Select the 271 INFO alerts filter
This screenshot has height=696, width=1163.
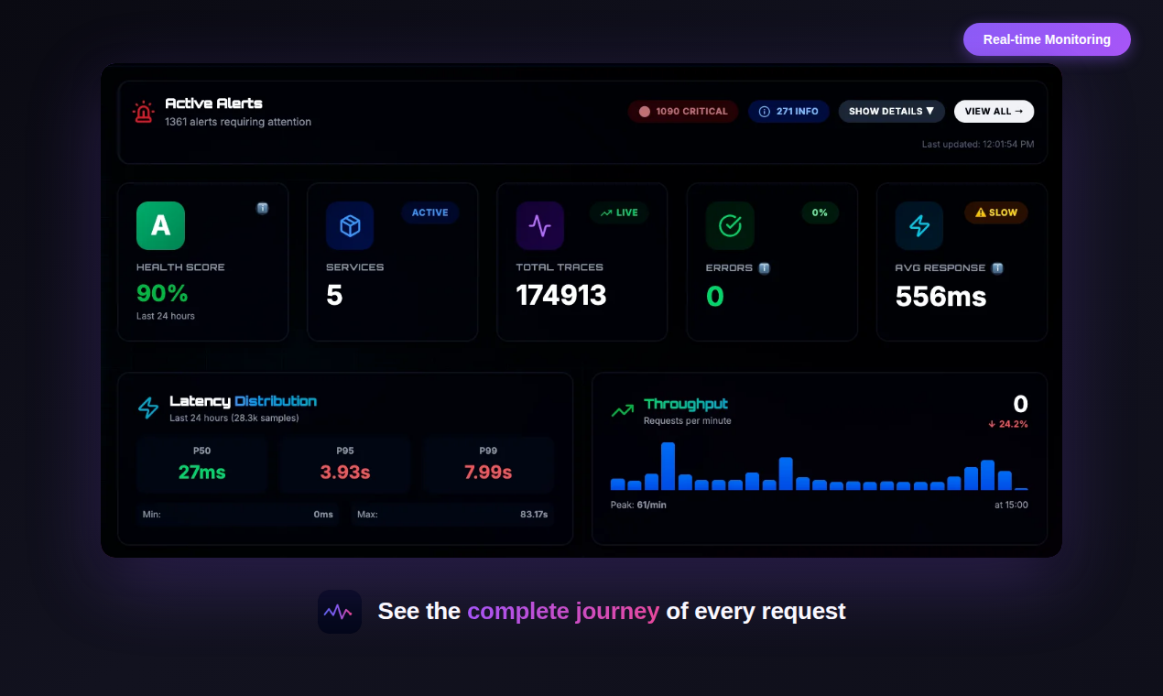coord(788,111)
